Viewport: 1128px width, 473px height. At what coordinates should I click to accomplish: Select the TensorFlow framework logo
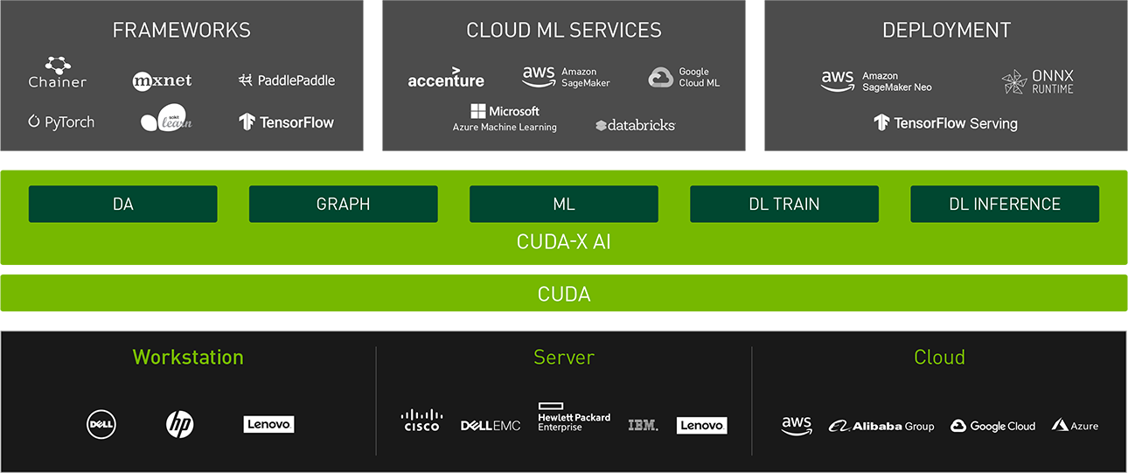[x=287, y=122]
